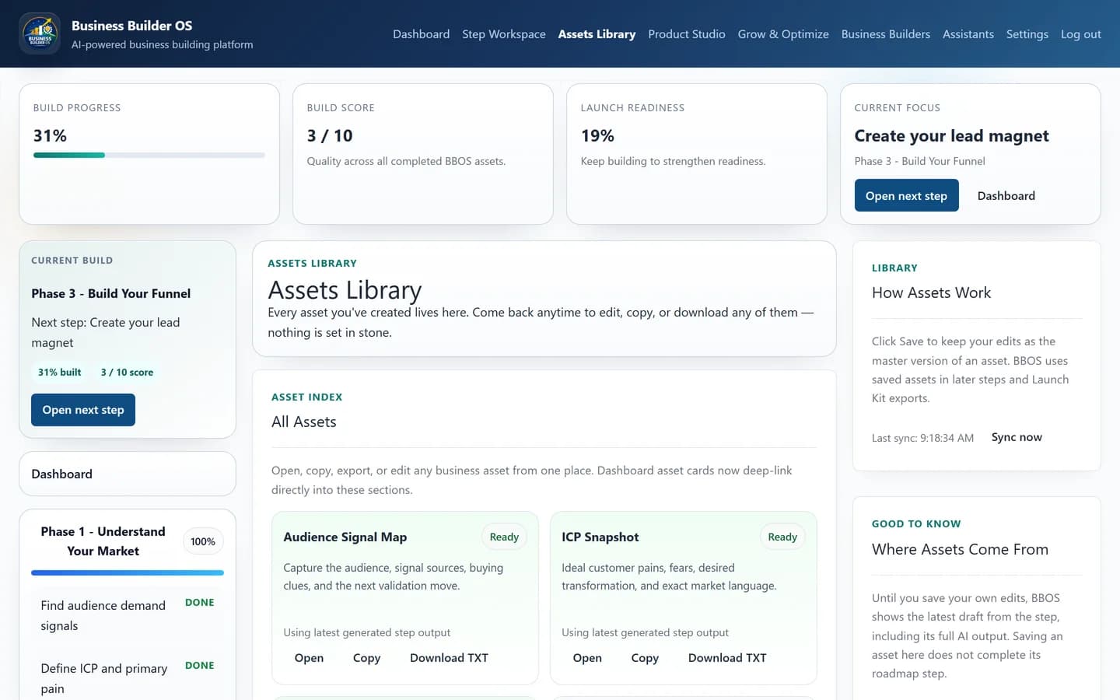Click the 3 / 10 score chip
Screen dimensions: 1120x700
click(x=127, y=373)
